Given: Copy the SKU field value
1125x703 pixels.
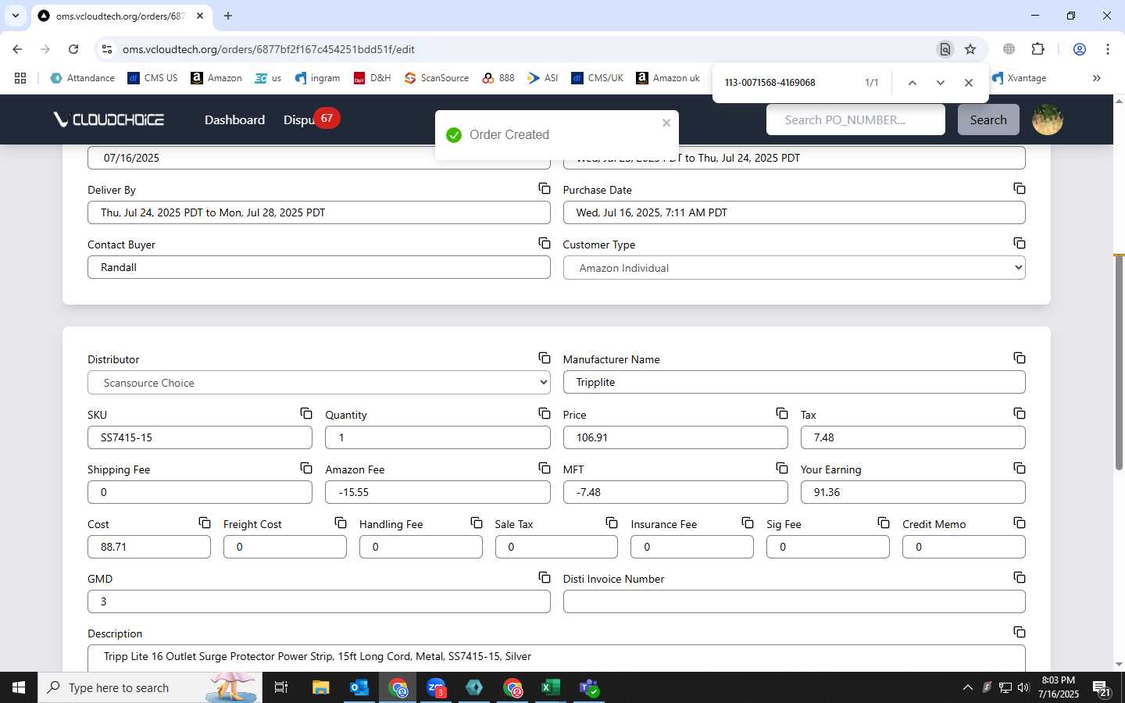Looking at the screenshot, I should (x=306, y=413).
